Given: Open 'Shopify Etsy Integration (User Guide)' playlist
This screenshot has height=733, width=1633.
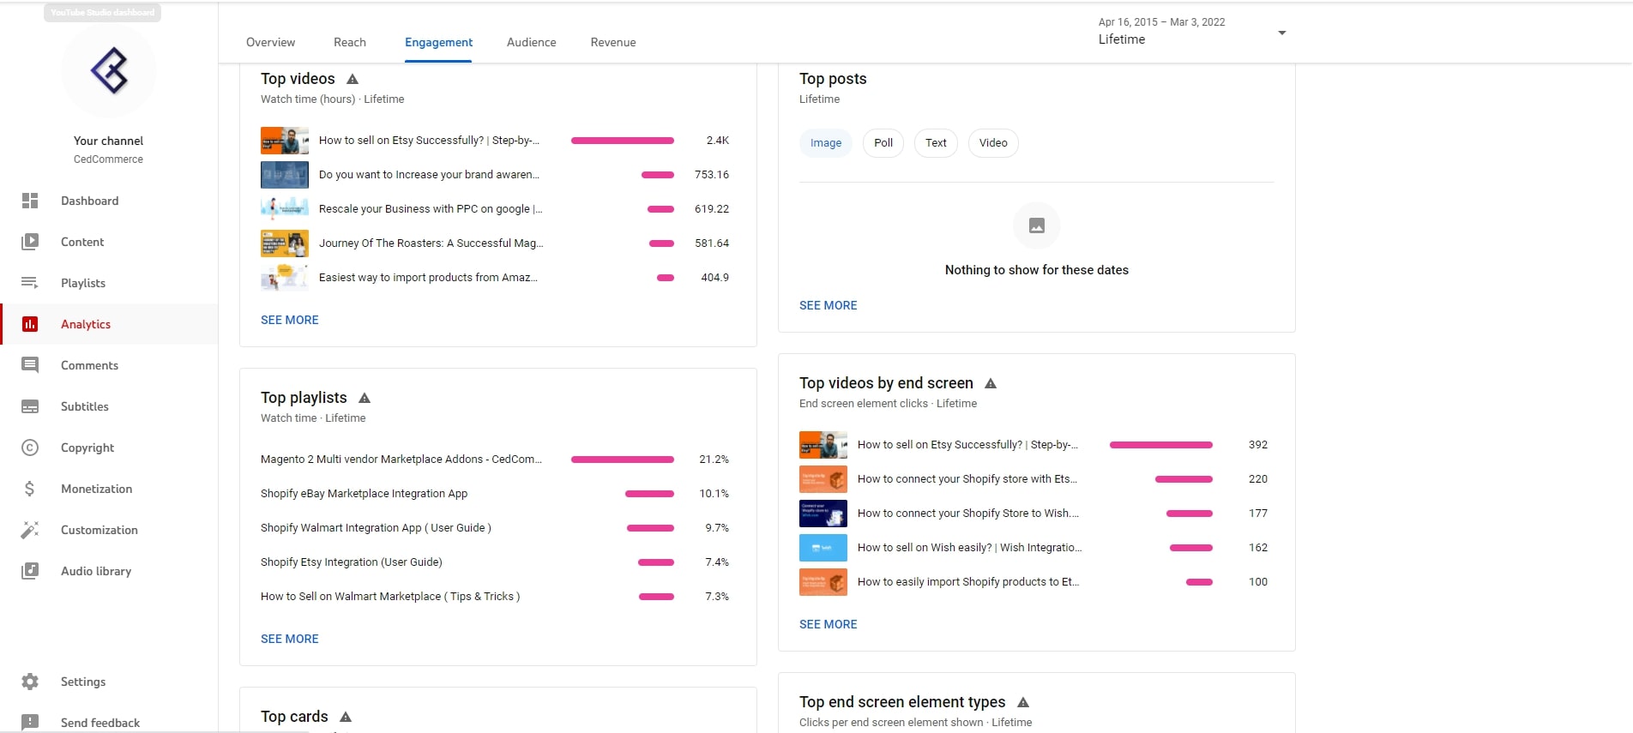Looking at the screenshot, I should tap(352, 562).
